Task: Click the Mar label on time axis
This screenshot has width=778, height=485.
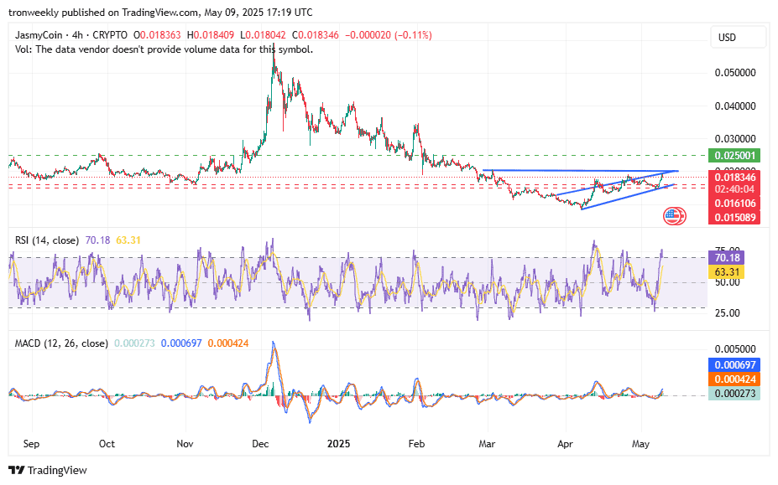Action: click(487, 444)
